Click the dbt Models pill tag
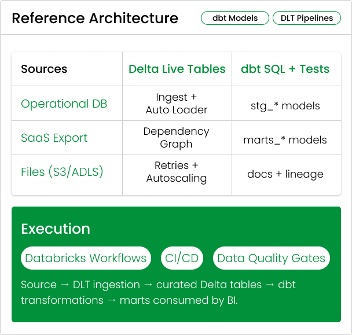Screen dimensions: 352x335 coord(235,18)
